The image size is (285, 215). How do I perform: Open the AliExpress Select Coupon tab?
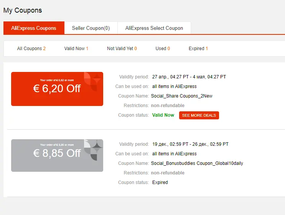click(x=154, y=28)
